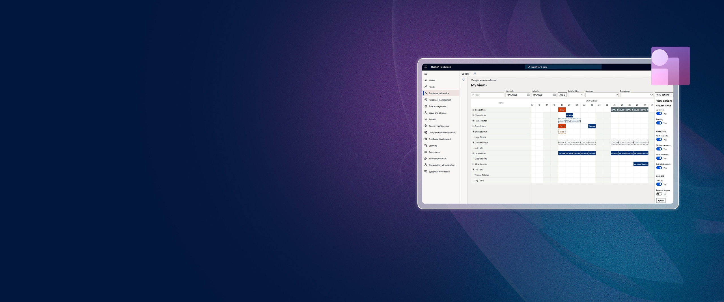Collapse the sidebar with the hamburger icon
The width and height of the screenshot is (724, 302).
[x=426, y=73]
